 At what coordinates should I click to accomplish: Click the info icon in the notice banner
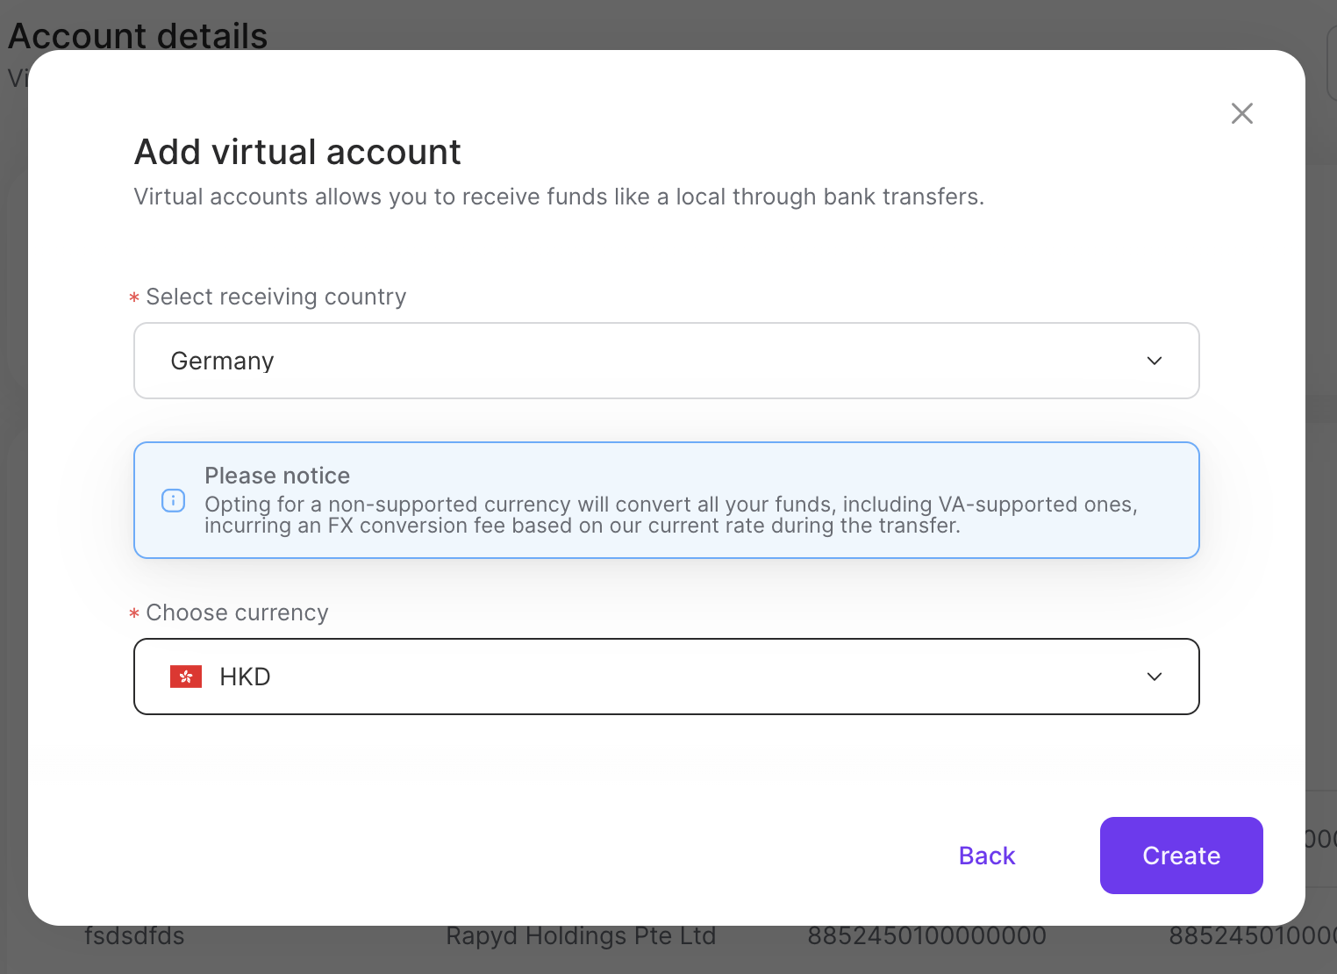tap(173, 500)
